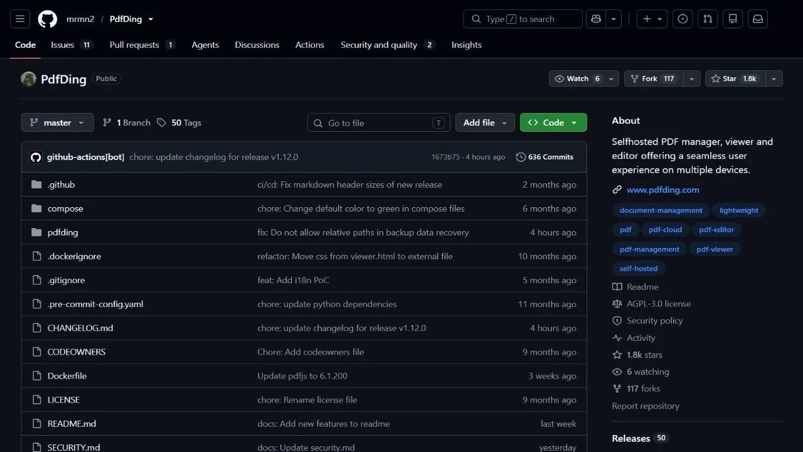This screenshot has width=803, height=452.
Task: Open the Security and quality tab
Action: pyautogui.click(x=387, y=45)
